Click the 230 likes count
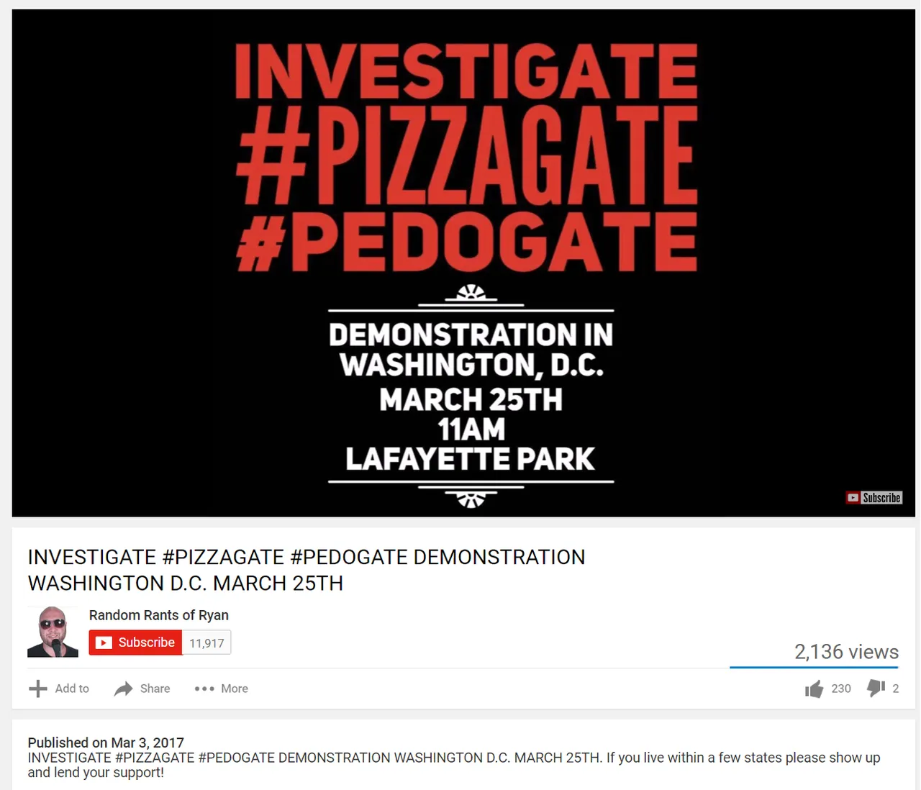This screenshot has width=921, height=790. tap(841, 689)
